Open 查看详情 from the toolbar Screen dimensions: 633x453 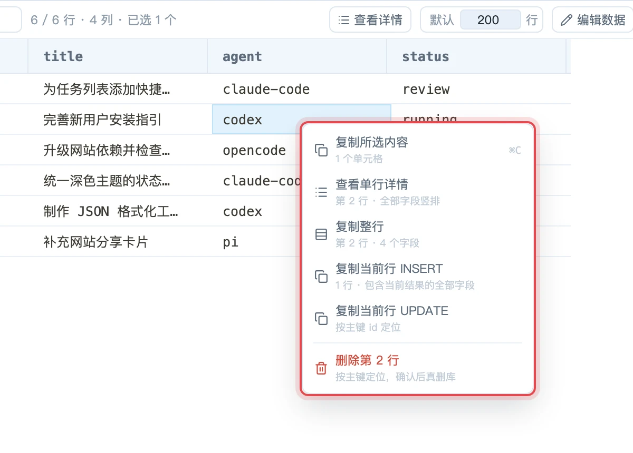point(370,20)
